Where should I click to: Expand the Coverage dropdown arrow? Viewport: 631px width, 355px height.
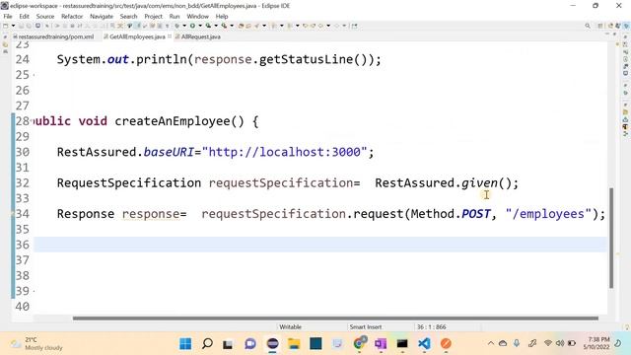216,26
